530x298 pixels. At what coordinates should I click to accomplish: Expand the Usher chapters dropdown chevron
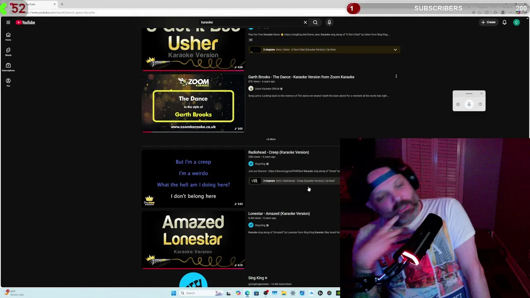point(395,50)
